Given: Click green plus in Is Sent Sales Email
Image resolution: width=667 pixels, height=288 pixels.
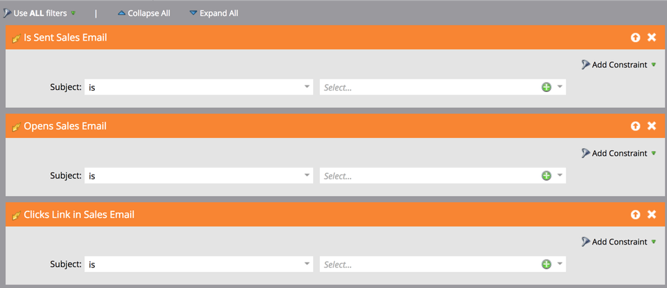Looking at the screenshot, I should point(546,87).
